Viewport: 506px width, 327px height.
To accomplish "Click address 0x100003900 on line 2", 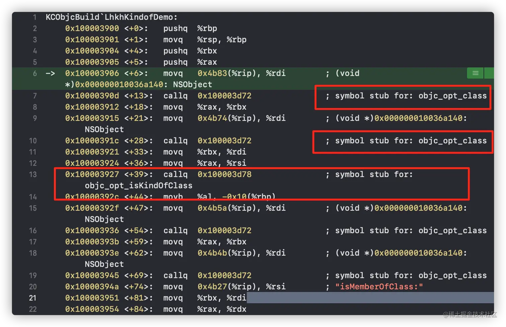I will tap(92, 28).
